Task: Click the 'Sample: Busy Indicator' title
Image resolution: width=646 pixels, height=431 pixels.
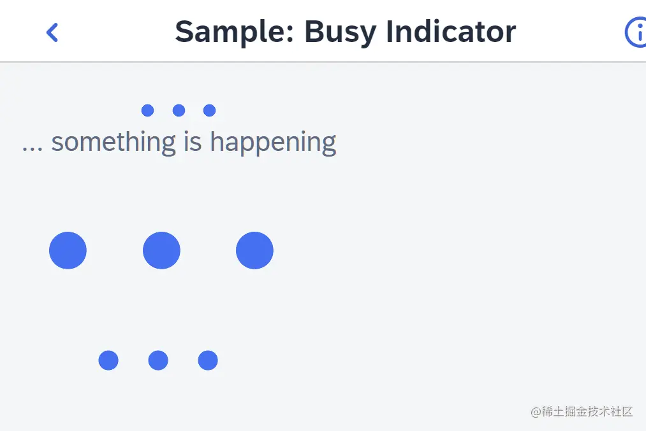Action: [x=345, y=31]
